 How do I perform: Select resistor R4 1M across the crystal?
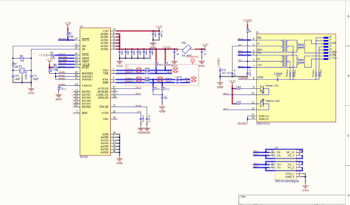tap(22, 58)
